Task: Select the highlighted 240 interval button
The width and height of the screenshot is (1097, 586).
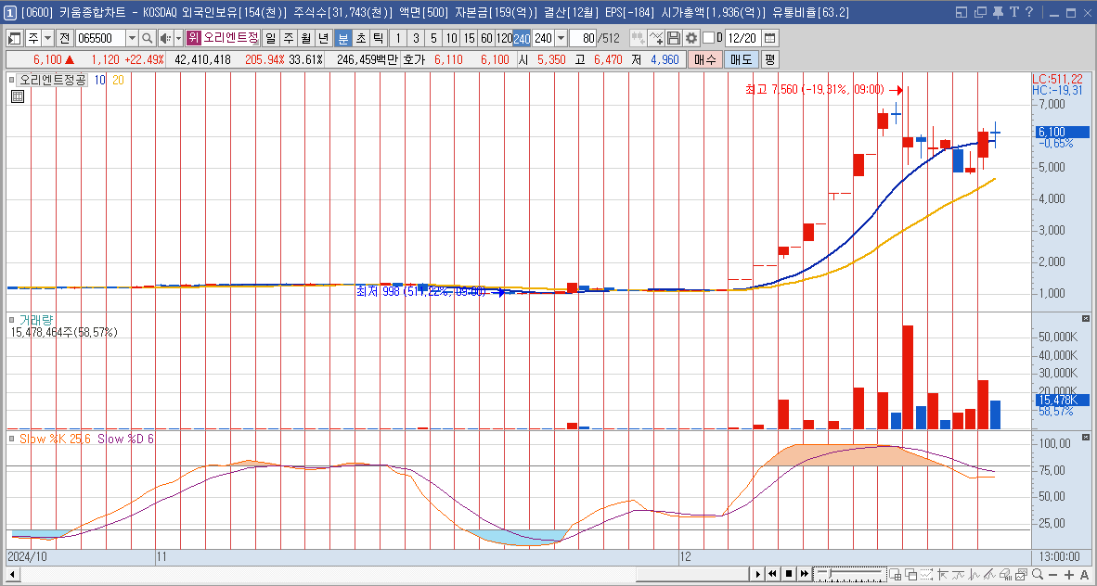Action: click(522, 38)
